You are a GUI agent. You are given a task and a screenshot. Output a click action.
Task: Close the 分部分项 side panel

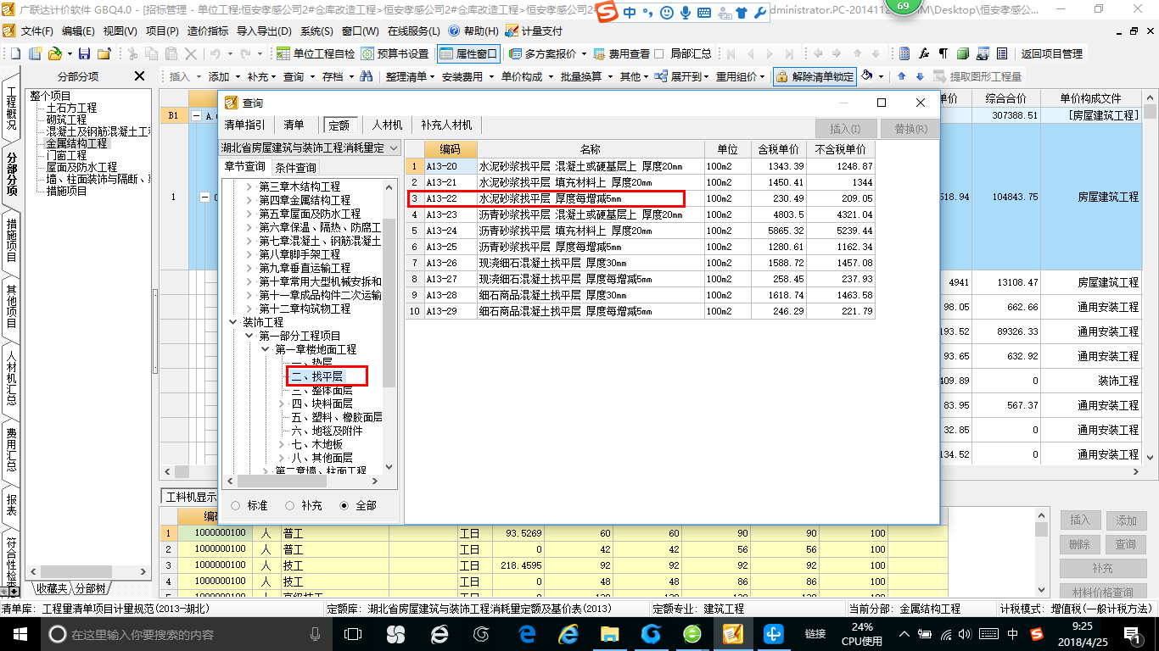pyautogui.click(x=140, y=76)
